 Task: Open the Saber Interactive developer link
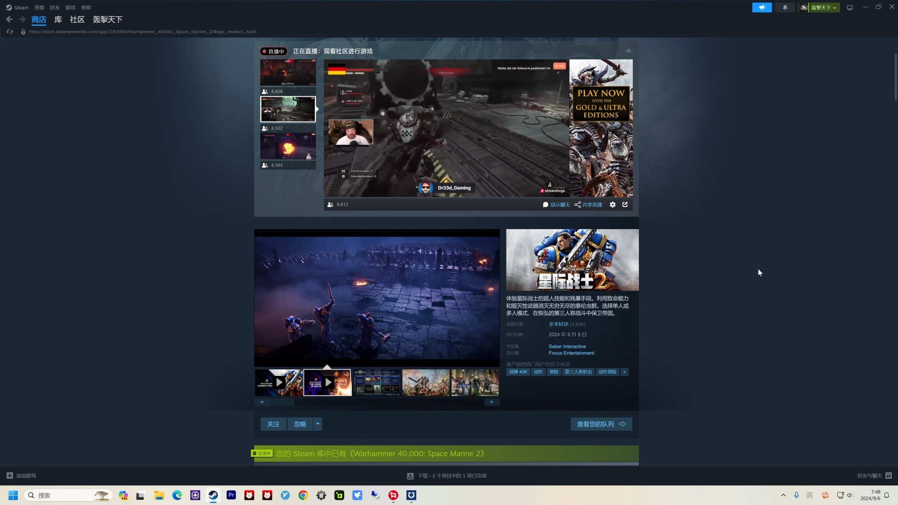567,346
